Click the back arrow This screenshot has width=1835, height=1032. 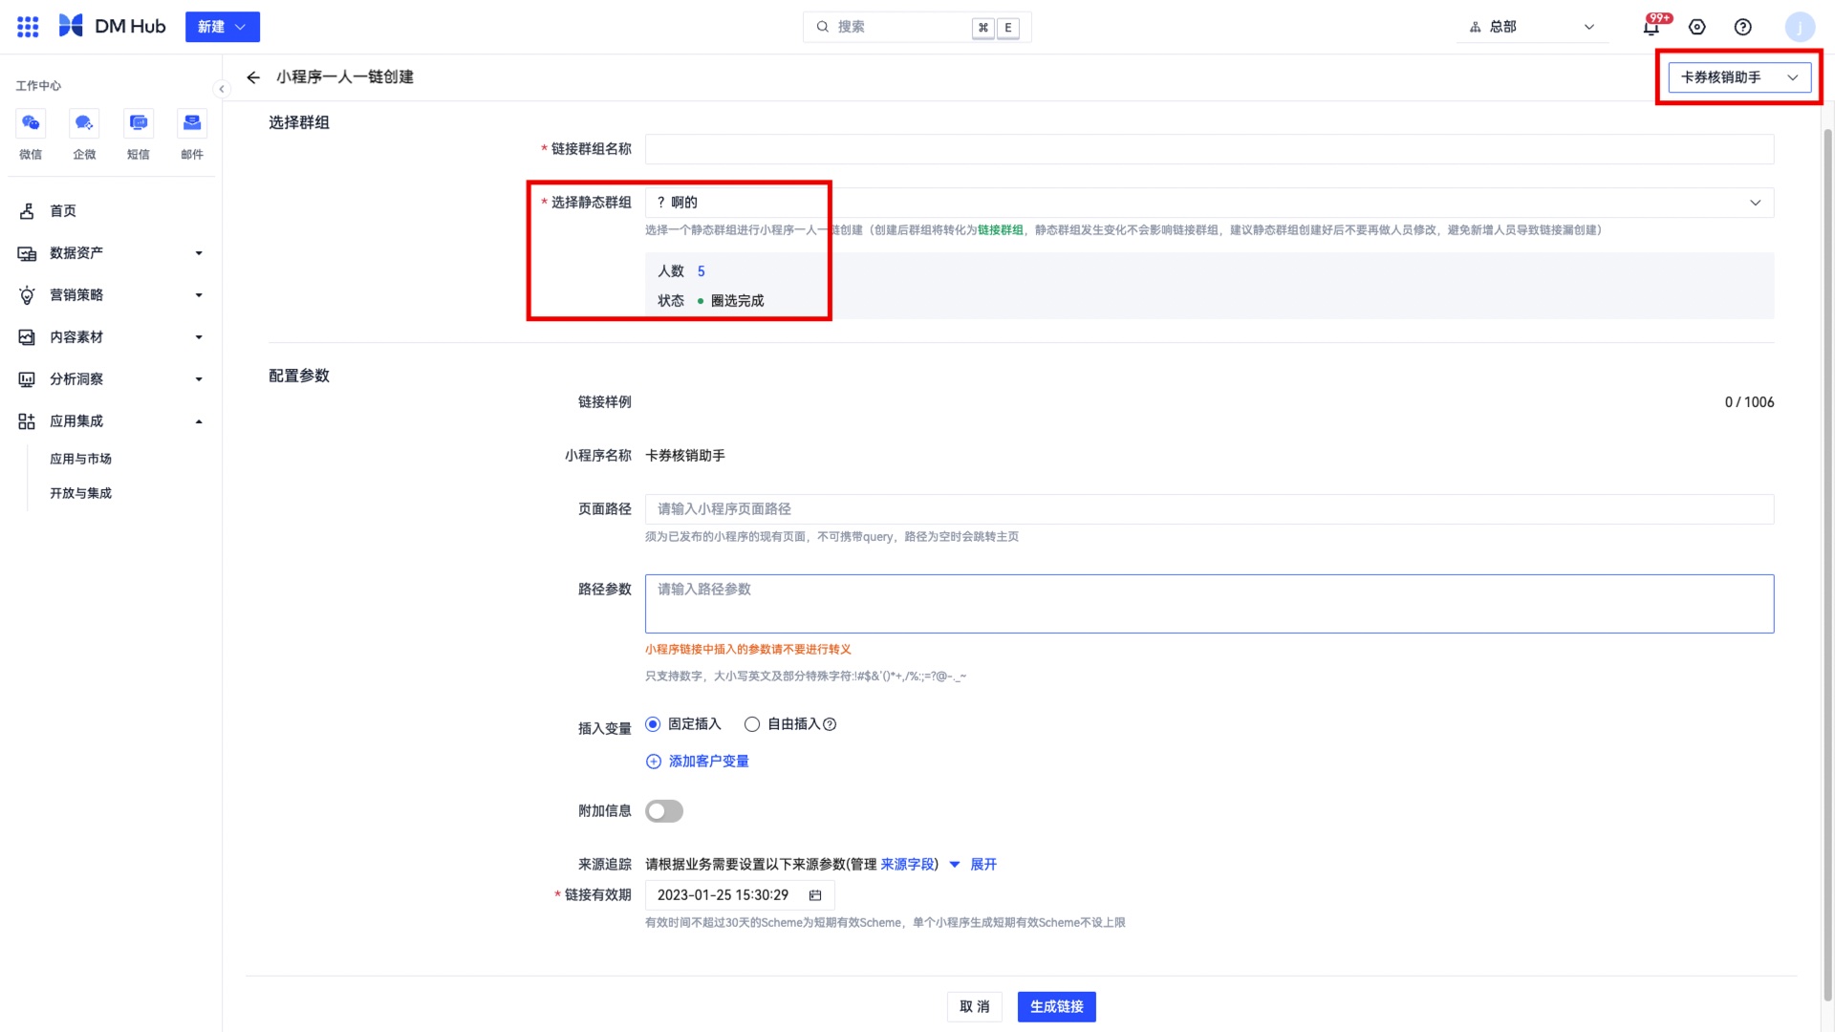tap(253, 77)
